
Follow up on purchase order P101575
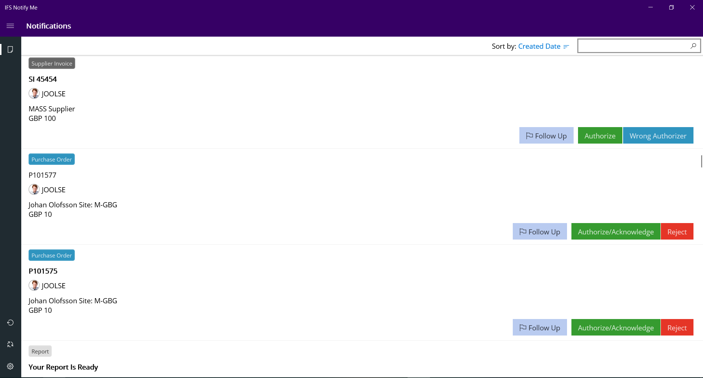click(540, 327)
